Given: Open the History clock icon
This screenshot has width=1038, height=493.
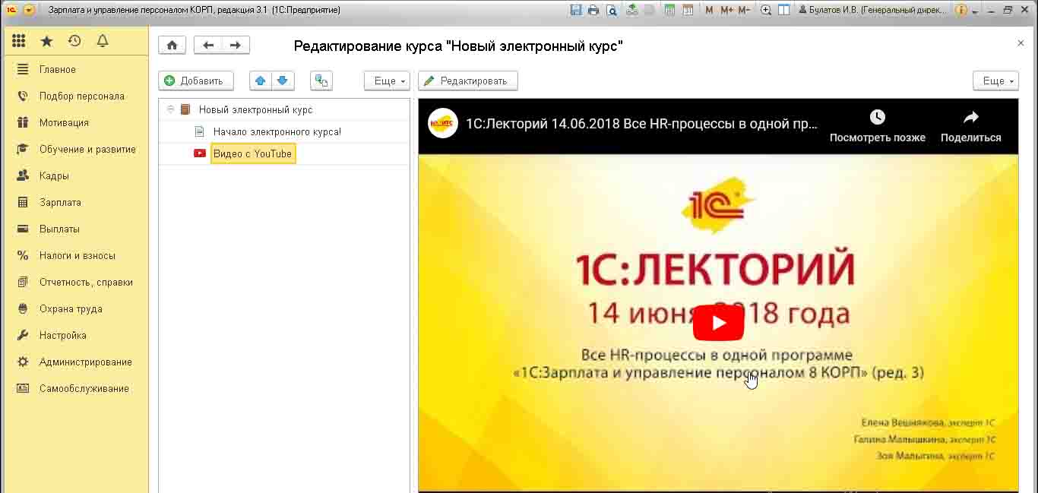Looking at the screenshot, I should point(74,41).
